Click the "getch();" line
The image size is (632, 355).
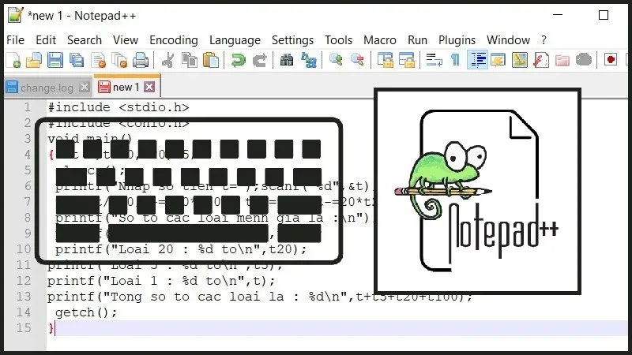[x=86, y=312]
